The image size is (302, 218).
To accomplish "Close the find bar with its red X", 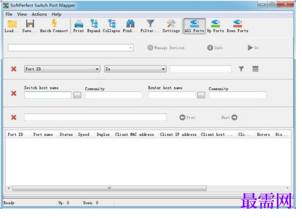I will [x=14, y=117].
